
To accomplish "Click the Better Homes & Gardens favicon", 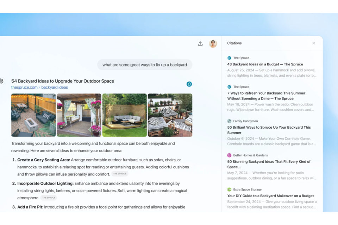I will click(229, 155).
